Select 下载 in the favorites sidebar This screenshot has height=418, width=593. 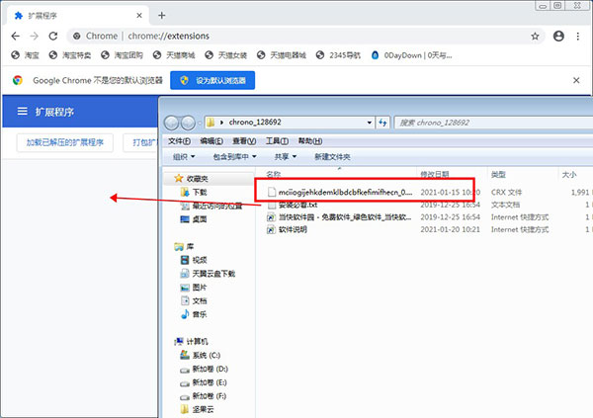[x=200, y=192]
